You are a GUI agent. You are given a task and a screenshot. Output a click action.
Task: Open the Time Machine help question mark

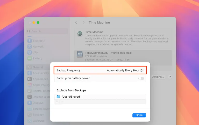coord(170,77)
